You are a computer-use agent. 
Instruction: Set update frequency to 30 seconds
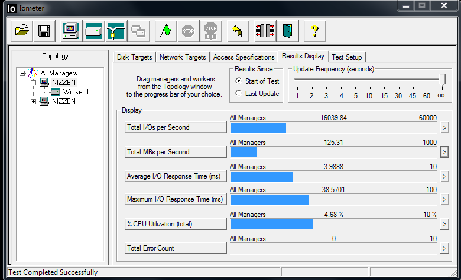pyautogui.click(x=398, y=96)
